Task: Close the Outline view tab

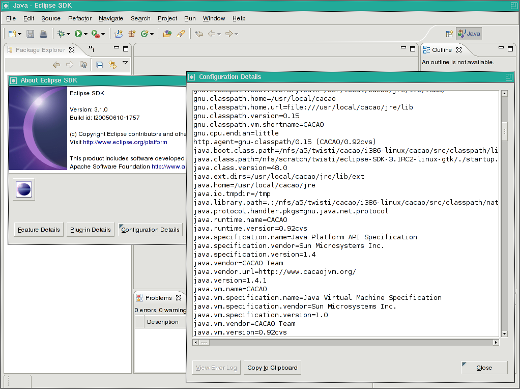Action: click(459, 50)
